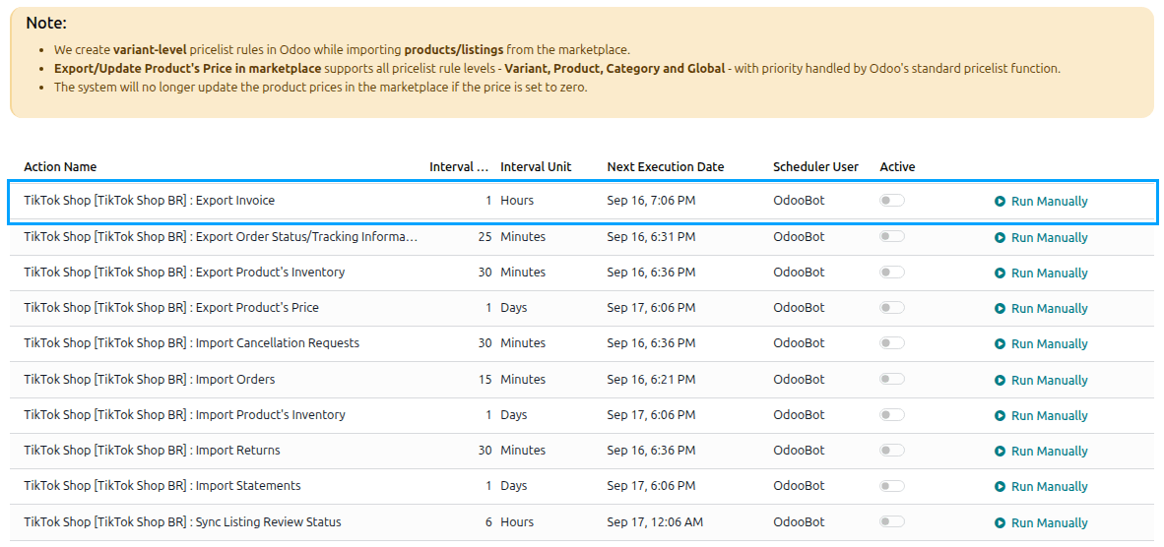Run Sync Listing Review Status manually
This screenshot has width=1164, height=547.
click(x=1042, y=523)
